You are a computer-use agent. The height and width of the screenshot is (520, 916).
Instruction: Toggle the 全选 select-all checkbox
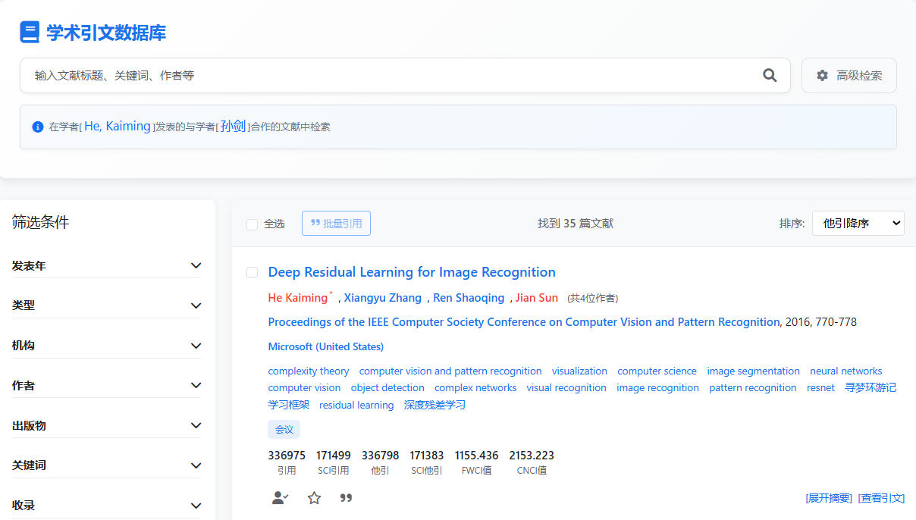click(x=253, y=224)
